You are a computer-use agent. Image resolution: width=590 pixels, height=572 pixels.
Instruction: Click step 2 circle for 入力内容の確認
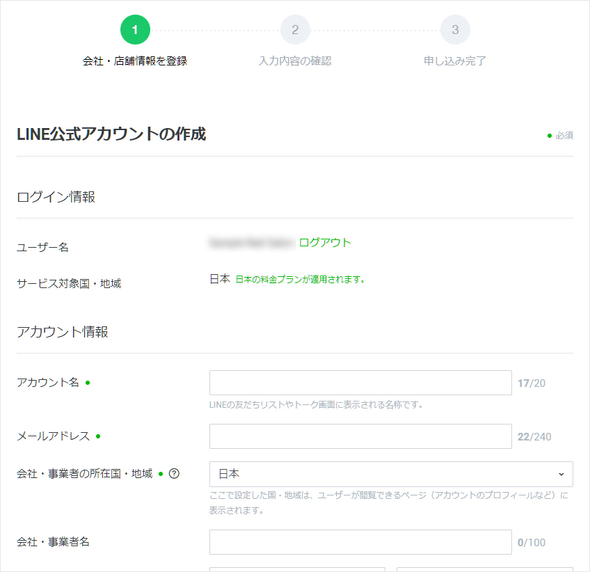point(295,29)
